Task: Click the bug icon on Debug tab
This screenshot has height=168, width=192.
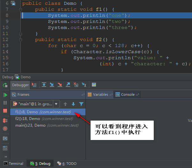Action: [32, 164]
